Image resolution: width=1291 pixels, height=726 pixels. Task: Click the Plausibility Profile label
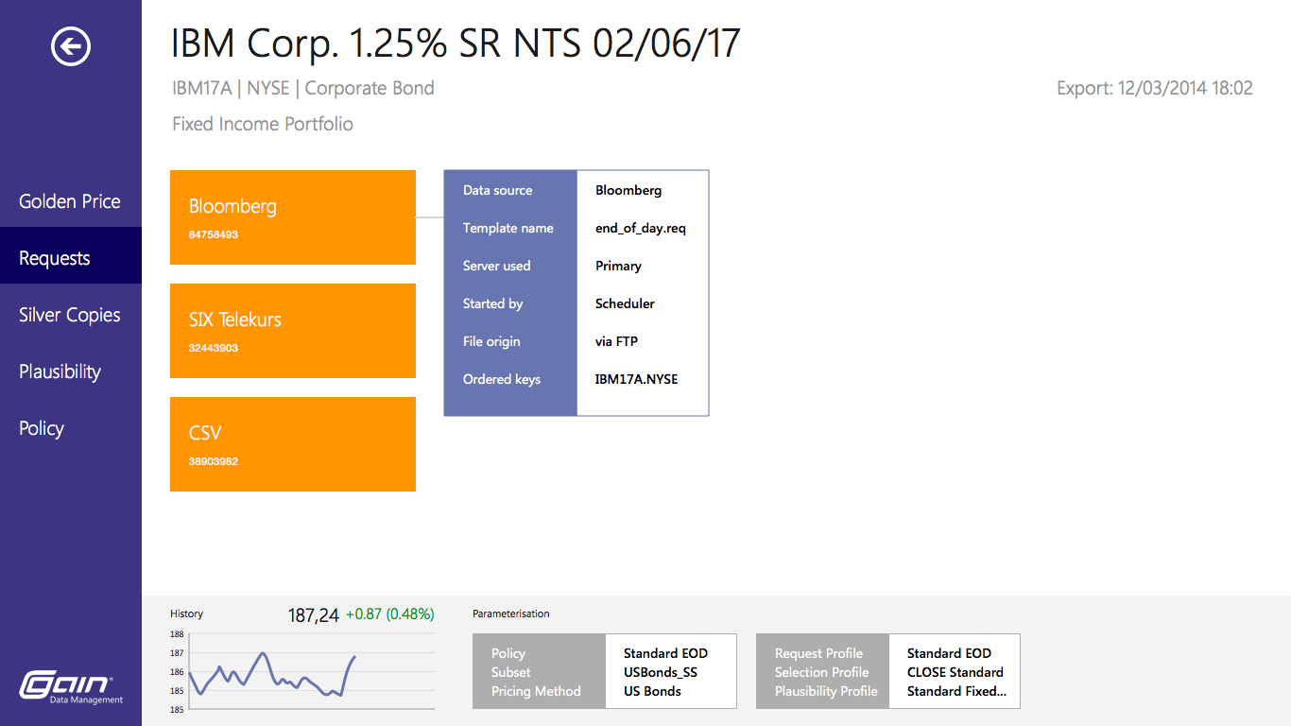click(826, 691)
